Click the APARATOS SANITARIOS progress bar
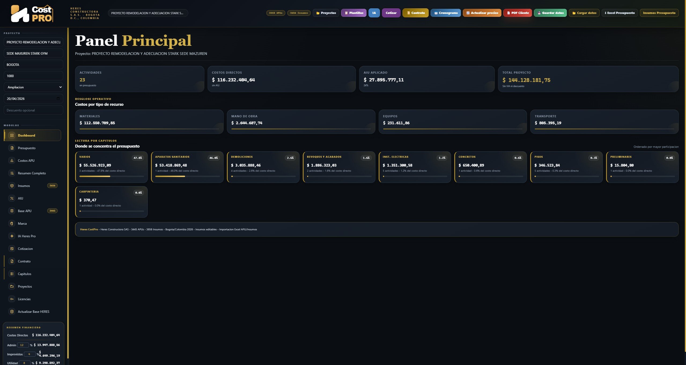This screenshot has width=686, height=365. (187, 176)
